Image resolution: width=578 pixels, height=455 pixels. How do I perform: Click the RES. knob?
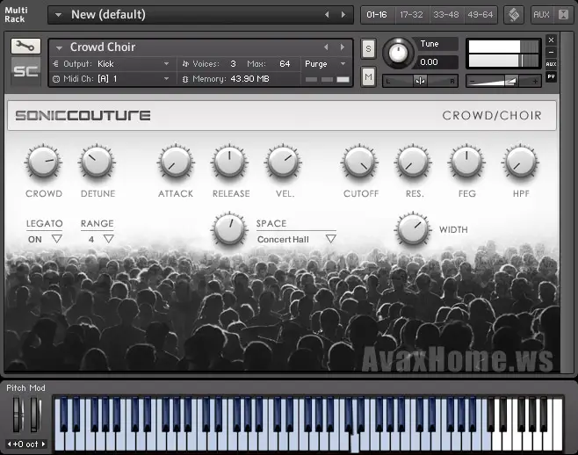413,162
